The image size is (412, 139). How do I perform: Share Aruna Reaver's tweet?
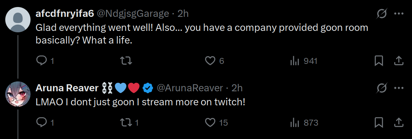[399, 123]
